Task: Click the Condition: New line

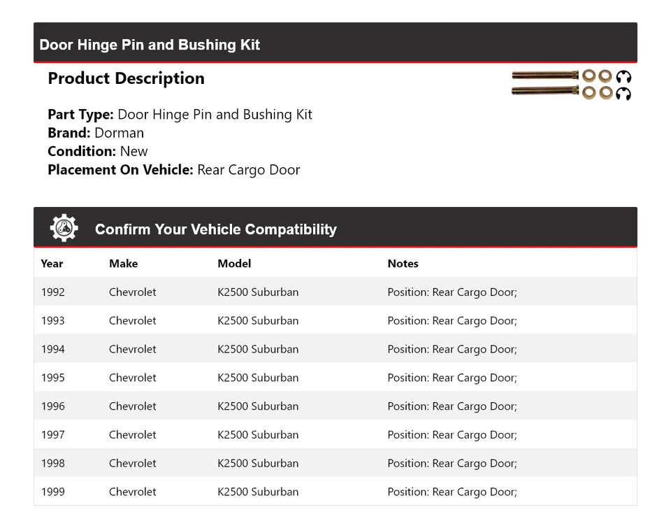Action: (x=98, y=151)
